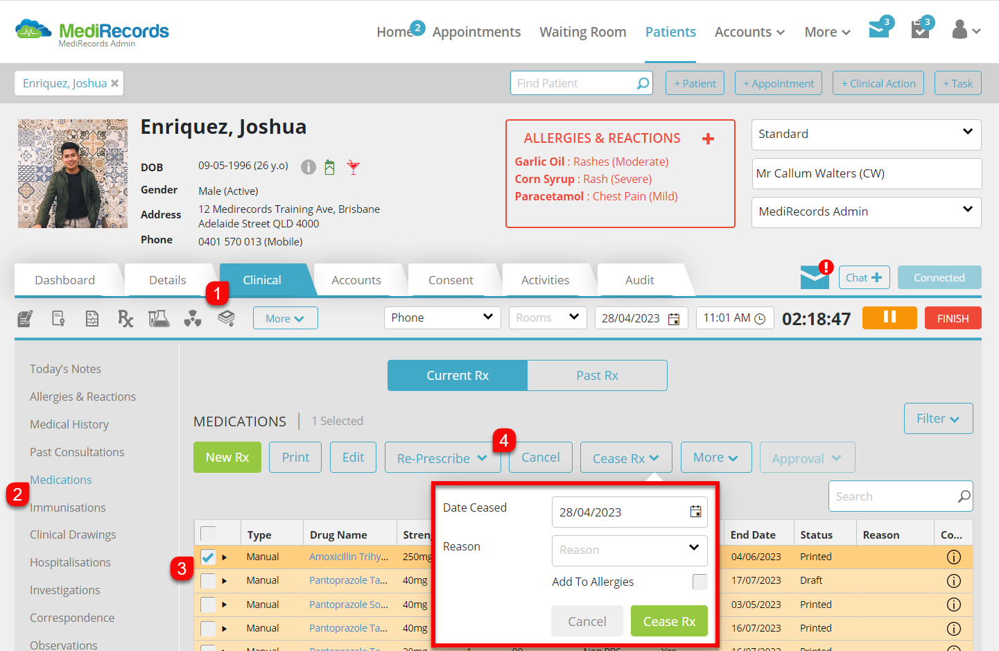Open calendar icon in Date Ceased field
This screenshot has width=999, height=651.
[x=695, y=512]
